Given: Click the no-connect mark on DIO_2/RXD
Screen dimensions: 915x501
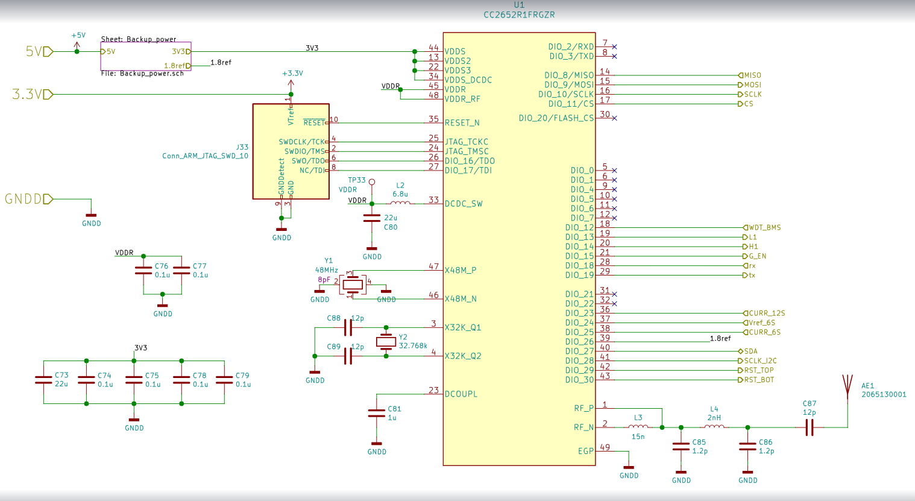Looking at the screenshot, I should (614, 47).
